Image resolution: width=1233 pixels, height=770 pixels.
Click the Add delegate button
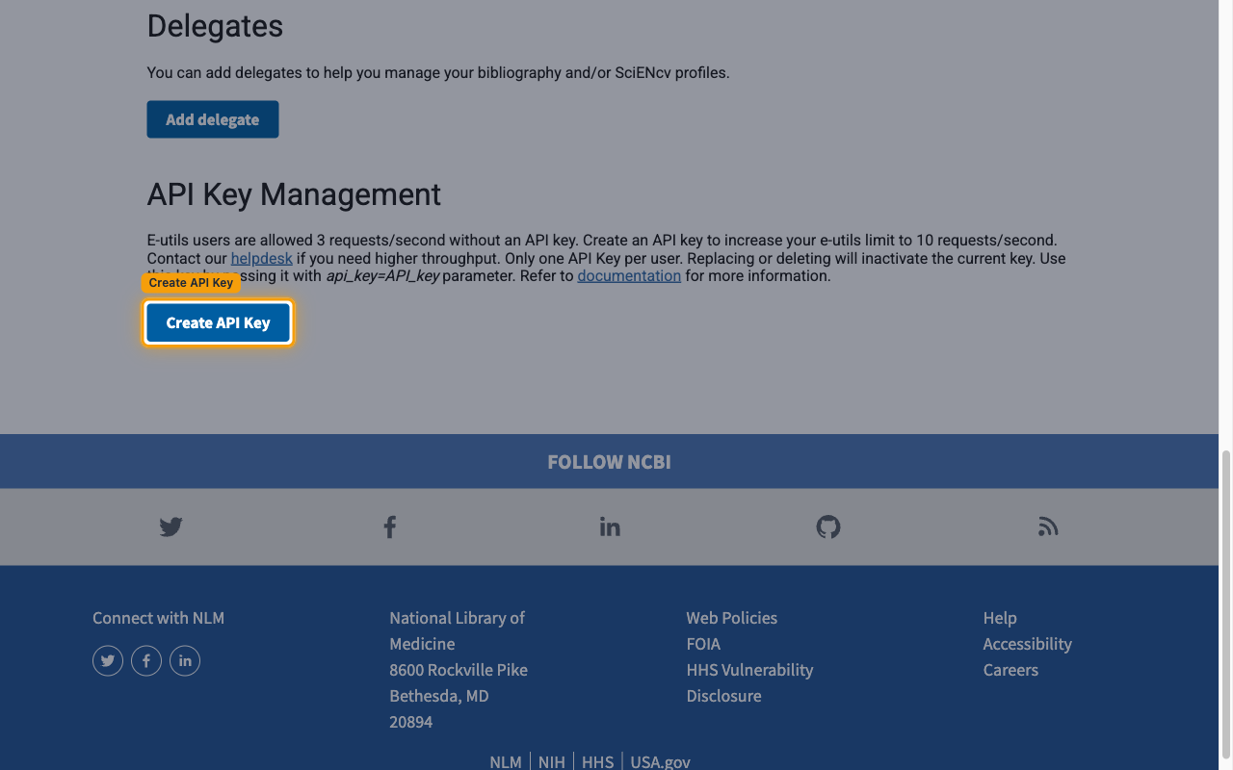click(213, 119)
